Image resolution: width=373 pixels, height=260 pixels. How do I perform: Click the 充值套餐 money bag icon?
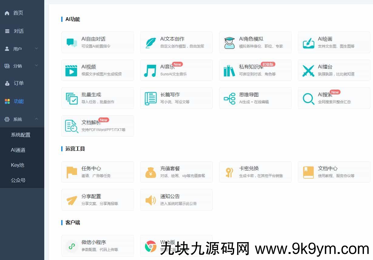tap(151, 172)
